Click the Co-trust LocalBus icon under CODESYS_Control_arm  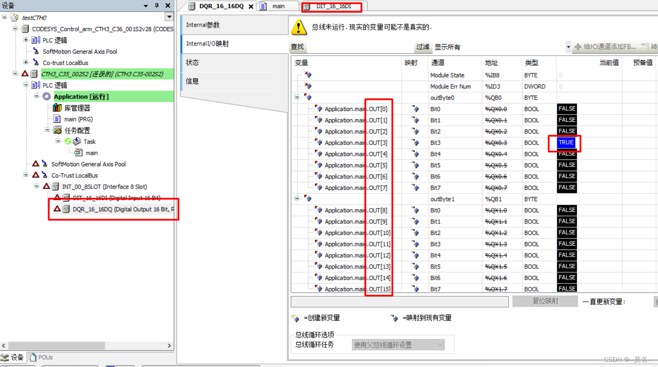point(36,63)
